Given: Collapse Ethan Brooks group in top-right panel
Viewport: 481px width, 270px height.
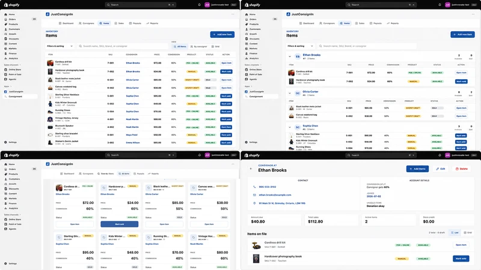Looking at the screenshot, I should (290, 56).
